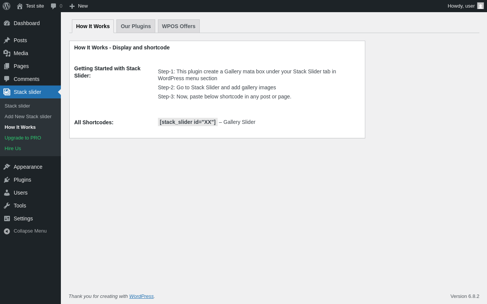Open the WPOS Offers tab
The height and width of the screenshot is (304, 487).
pyautogui.click(x=179, y=26)
